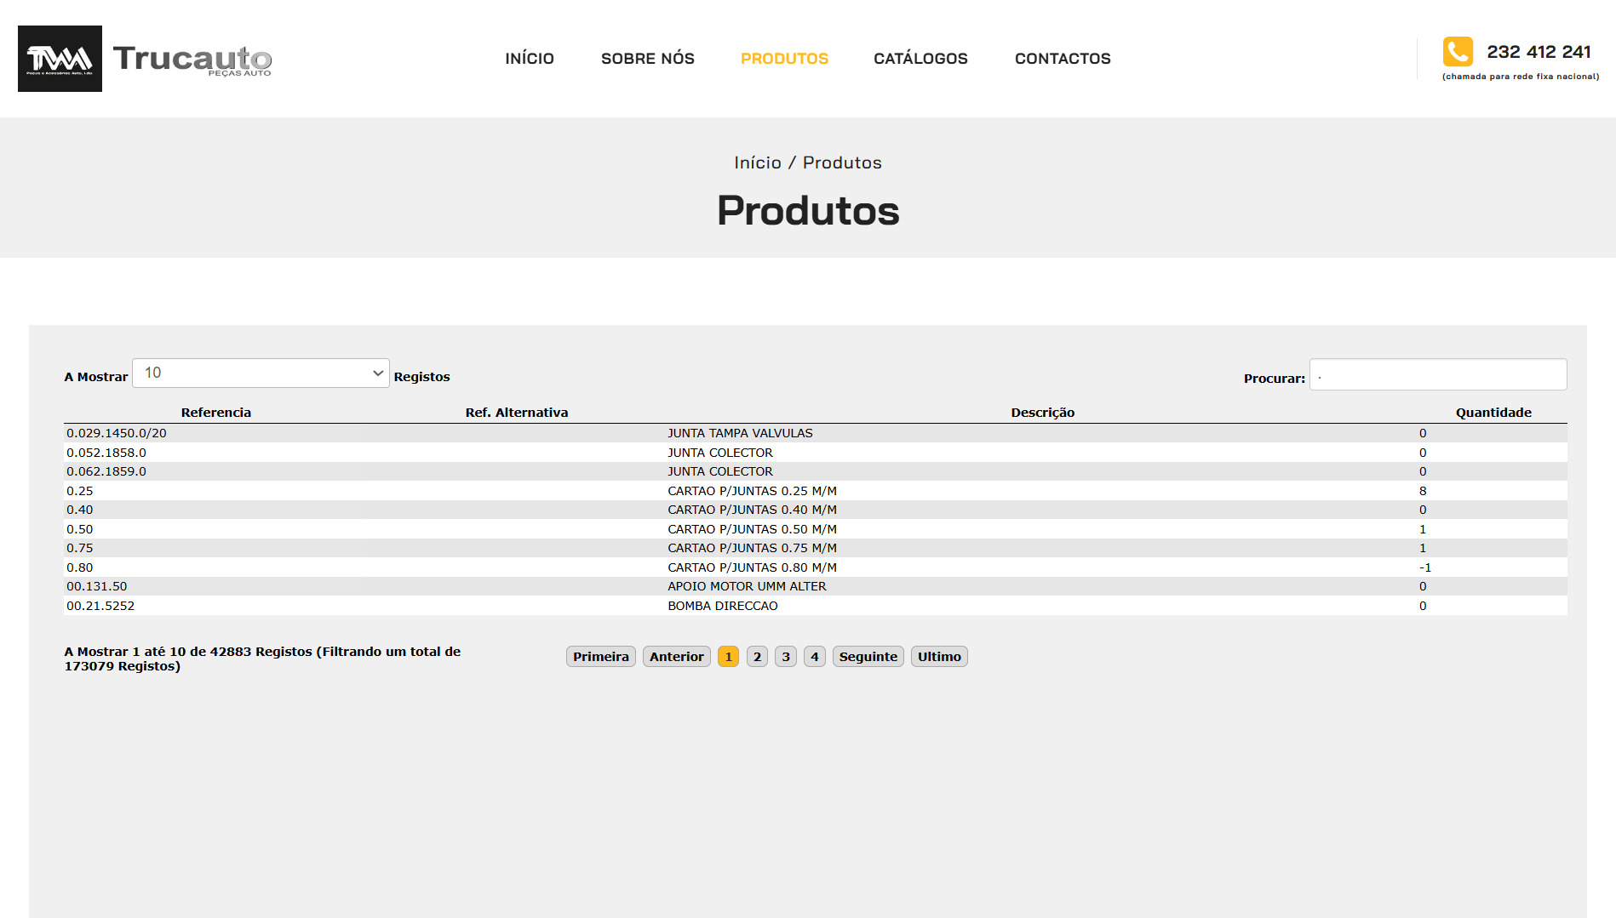
Task: Click the Primeira pagination button
Action: 600,657
